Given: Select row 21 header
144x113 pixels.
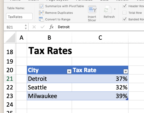Looking at the screenshot, I should [x=10, y=79].
